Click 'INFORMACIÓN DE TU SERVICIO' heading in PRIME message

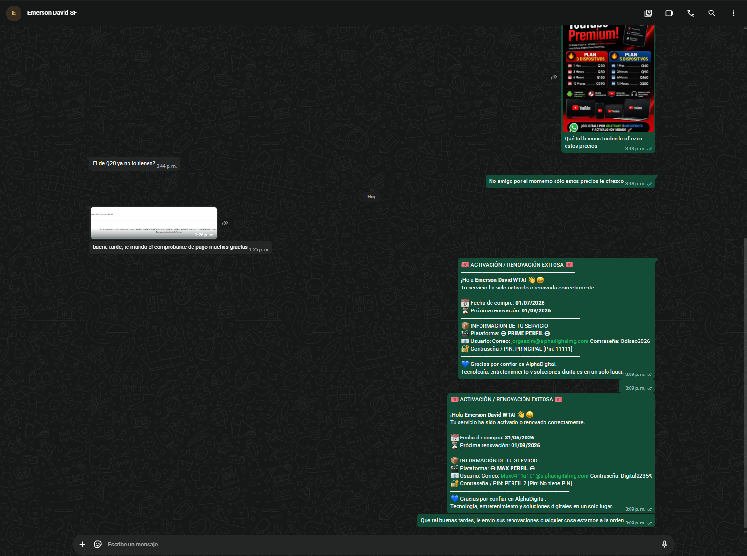pyautogui.click(x=509, y=326)
